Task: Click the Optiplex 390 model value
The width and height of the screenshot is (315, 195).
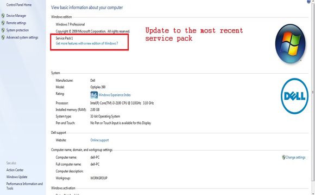Action: [x=98, y=87]
